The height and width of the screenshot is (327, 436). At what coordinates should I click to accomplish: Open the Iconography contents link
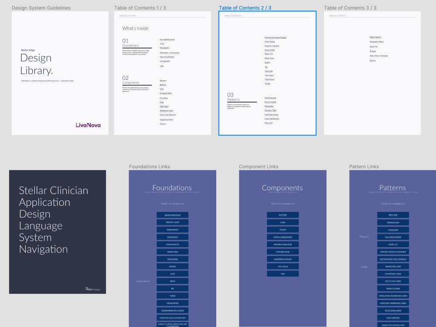pyautogui.click(x=165, y=61)
